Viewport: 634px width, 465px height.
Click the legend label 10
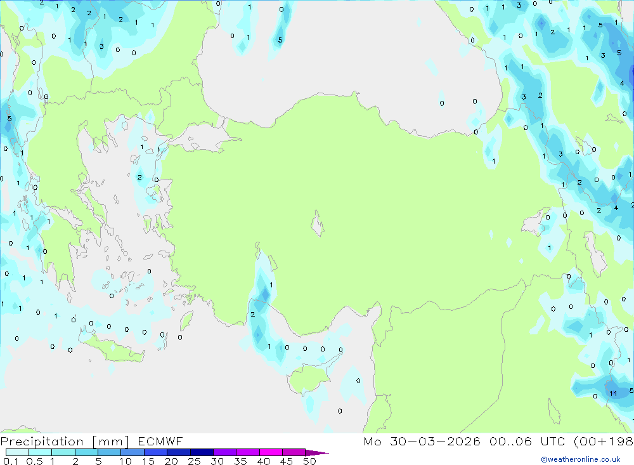125,461
